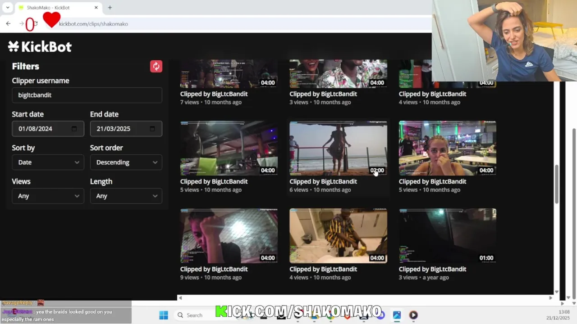The image size is (577, 324).
Task: Click clip title above 9 views
Action: click(x=214, y=269)
